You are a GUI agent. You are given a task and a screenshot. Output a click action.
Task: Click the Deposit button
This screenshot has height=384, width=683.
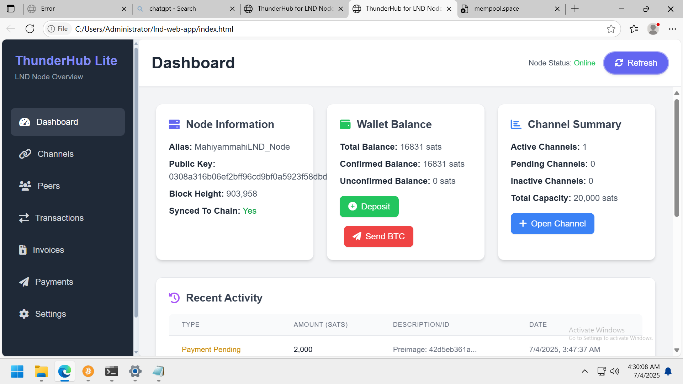point(369,207)
